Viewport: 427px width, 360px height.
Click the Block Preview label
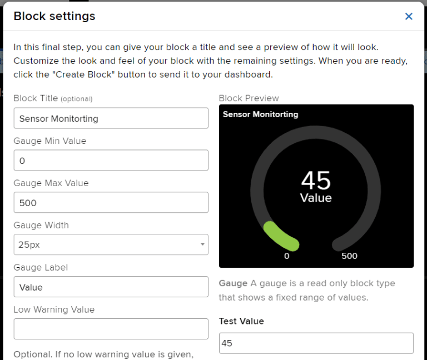tap(249, 98)
